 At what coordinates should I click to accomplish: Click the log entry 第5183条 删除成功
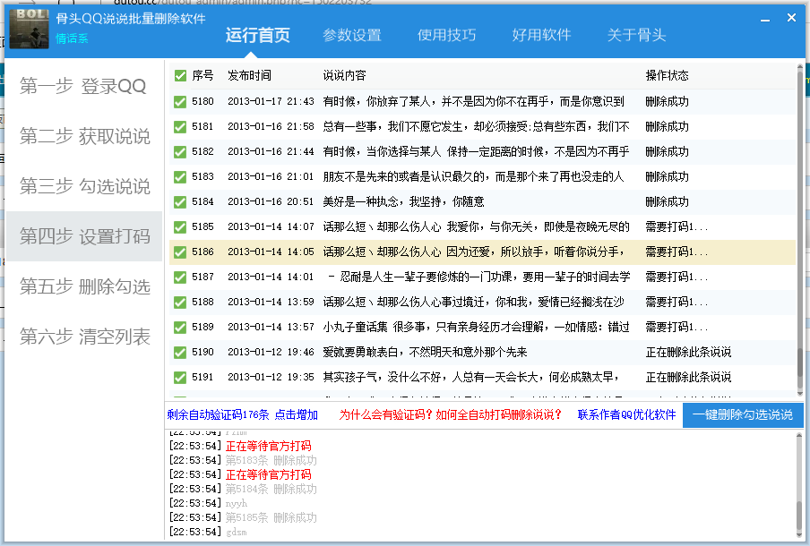click(271, 460)
